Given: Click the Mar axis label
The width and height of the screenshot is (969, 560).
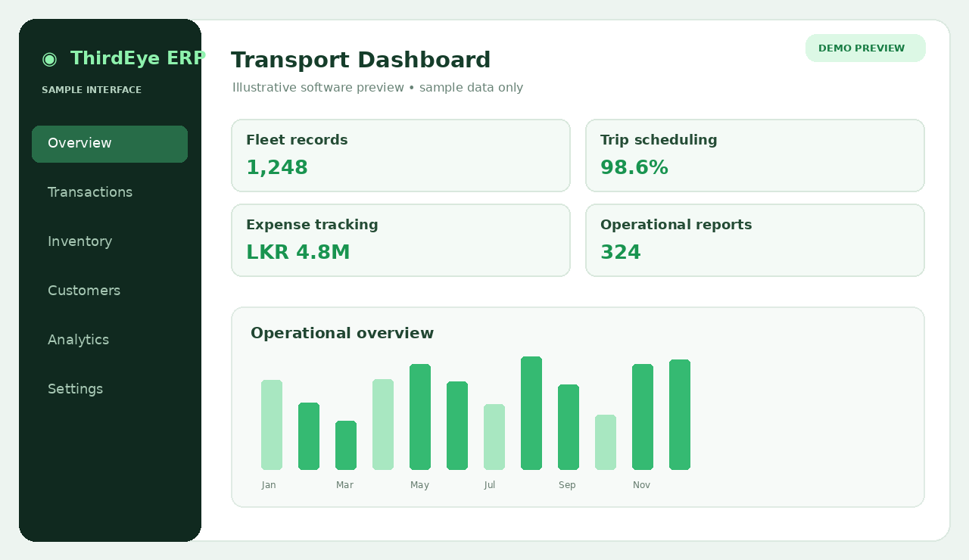Looking at the screenshot, I should click(x=344, y=485).
